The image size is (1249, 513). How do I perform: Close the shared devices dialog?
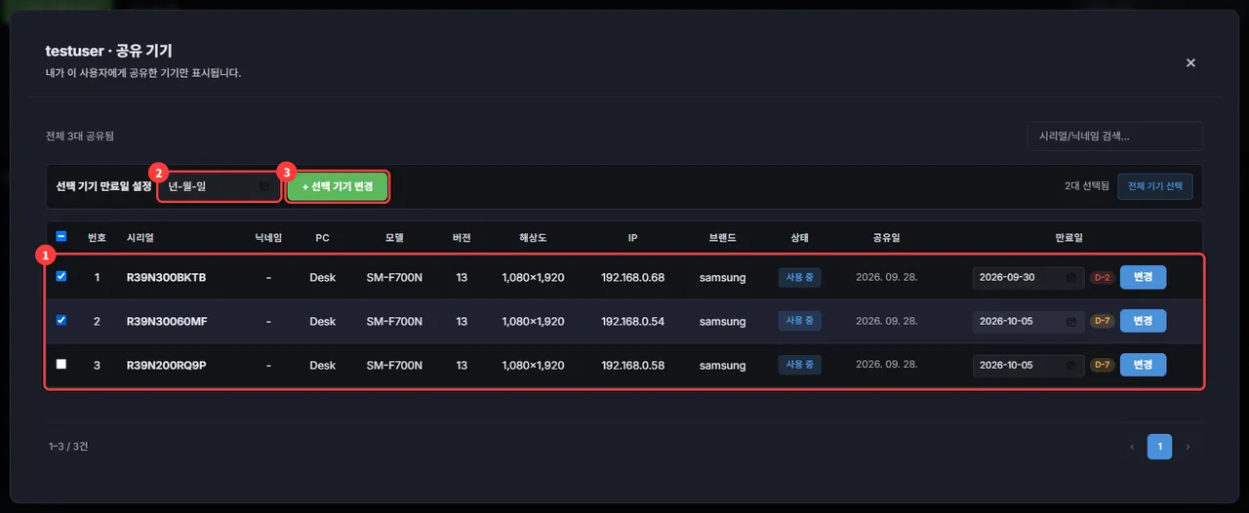1190,62
